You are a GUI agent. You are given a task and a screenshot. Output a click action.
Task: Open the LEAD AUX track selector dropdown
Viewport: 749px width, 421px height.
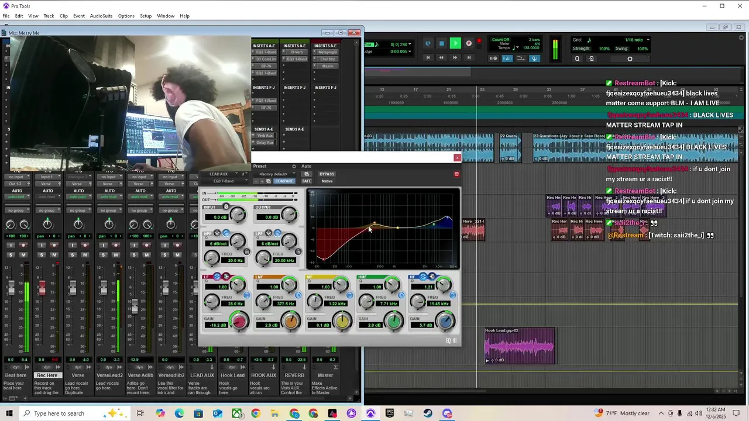point(219,174)
